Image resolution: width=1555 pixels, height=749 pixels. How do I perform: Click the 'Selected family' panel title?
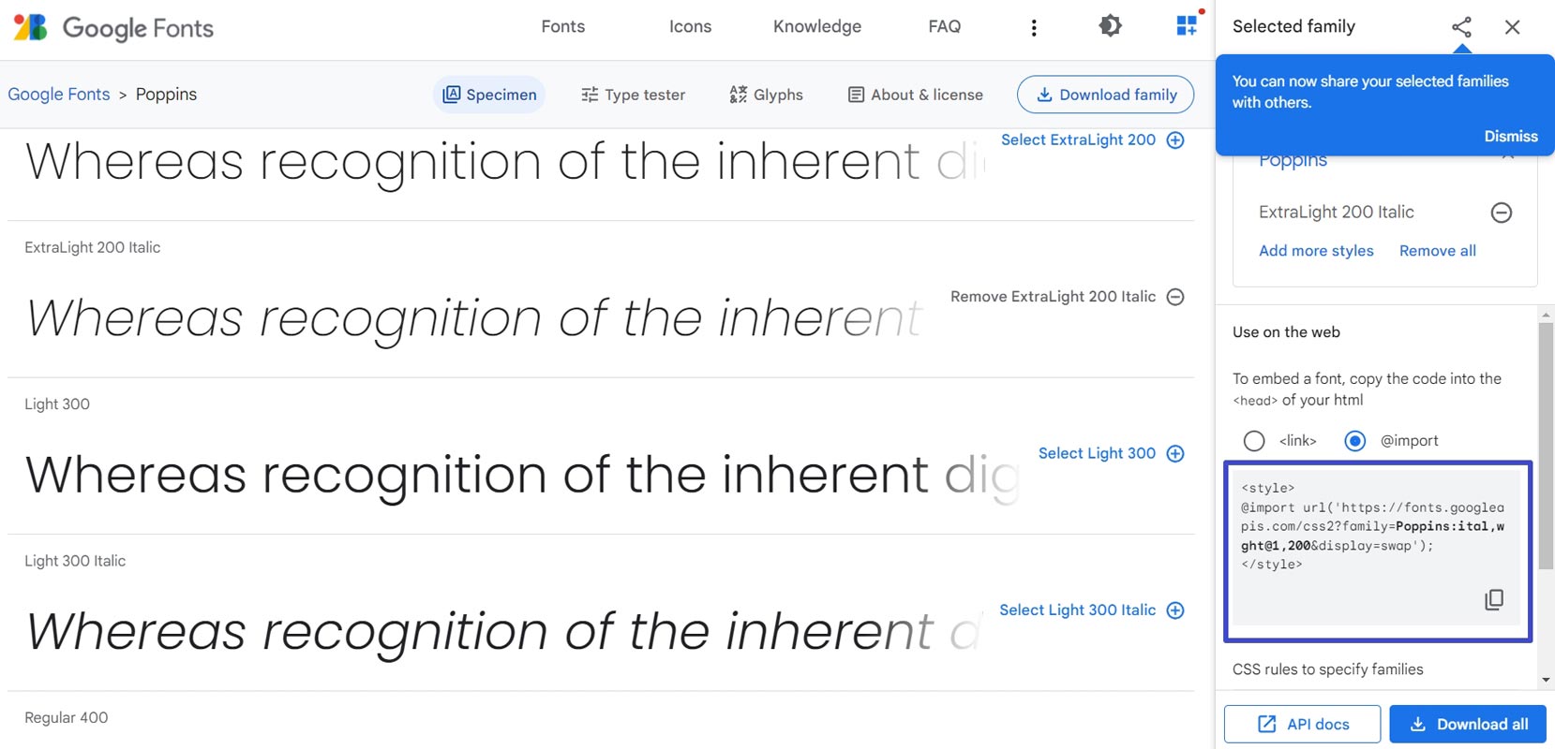point(1293,26)
